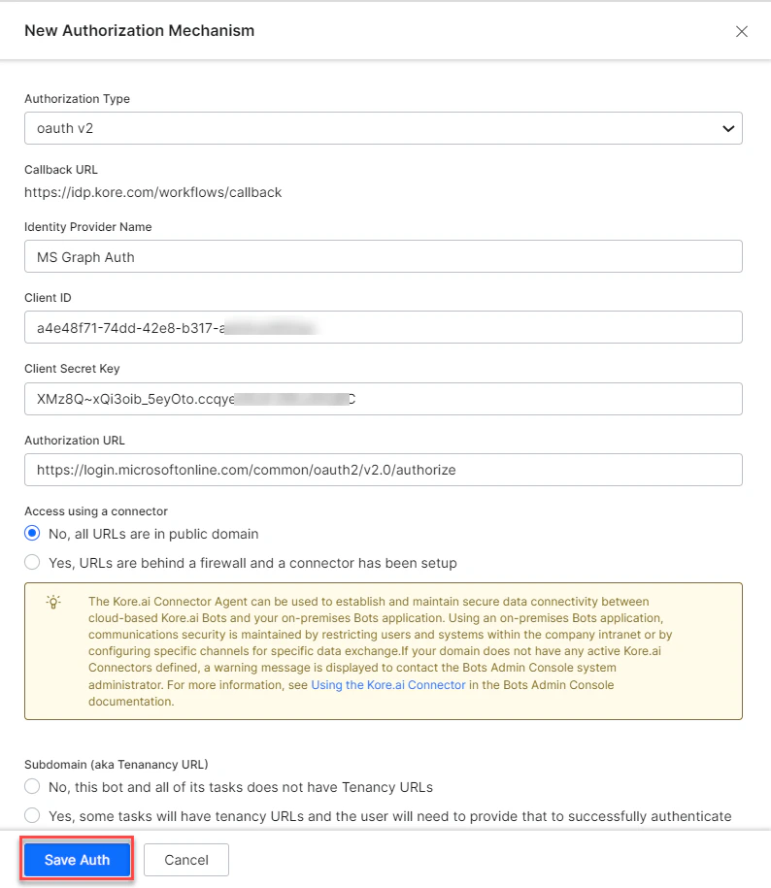The height and width of the screenshot is (888, 771).
Task: Select oauth v2 from Authorization Type
Action: click(x=384, y=128)
